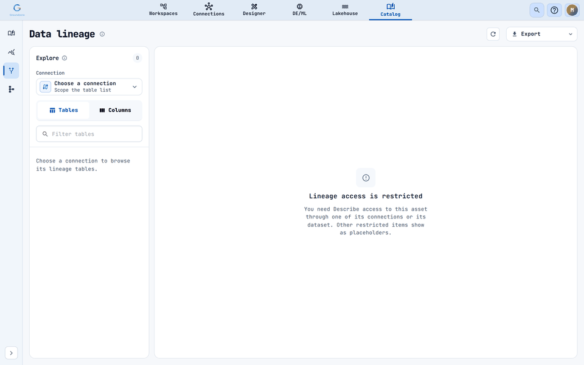Open the hierarchy tree icon in sidebar
584x365 pixels.
pyautogui.click(x=11, y=89)
